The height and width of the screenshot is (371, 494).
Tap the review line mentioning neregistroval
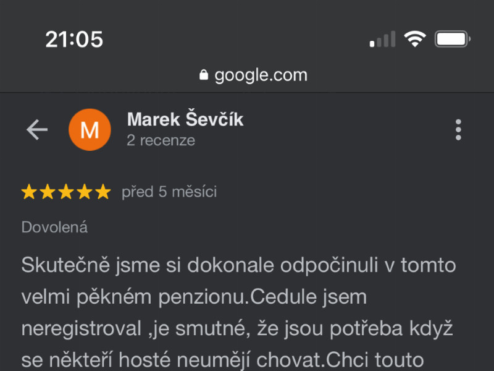[x=237, y=328]
